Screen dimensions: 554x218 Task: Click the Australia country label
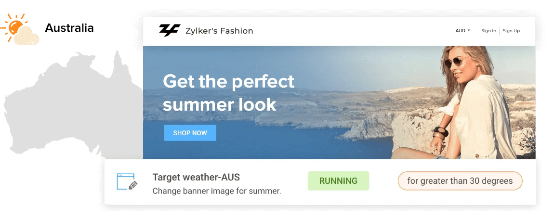point(69,28)
